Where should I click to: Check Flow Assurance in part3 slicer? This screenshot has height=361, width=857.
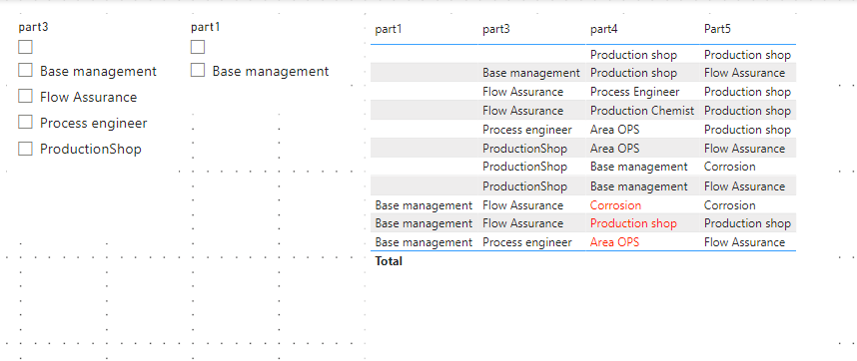pyautogui.click(x=25, y=97)
